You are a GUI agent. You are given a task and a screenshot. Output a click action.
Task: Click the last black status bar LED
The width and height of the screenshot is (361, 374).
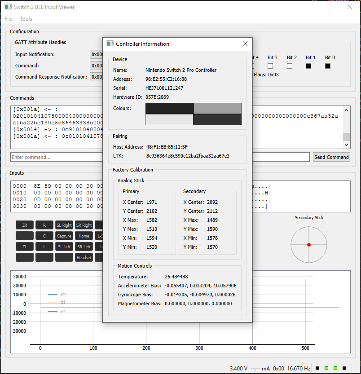click(344, 368)
